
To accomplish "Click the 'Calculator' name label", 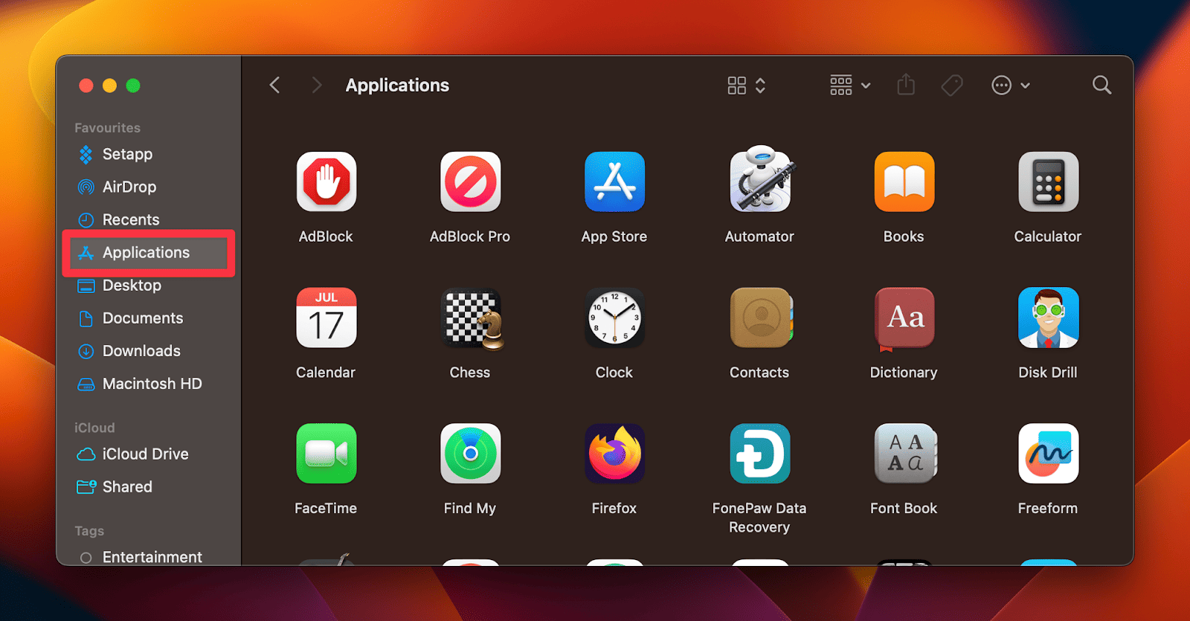I will point(1048,237).
